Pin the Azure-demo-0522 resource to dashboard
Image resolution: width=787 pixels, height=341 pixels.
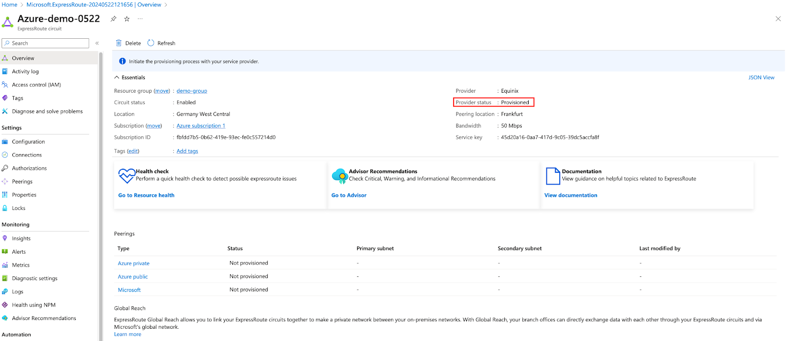pos(114,19)
